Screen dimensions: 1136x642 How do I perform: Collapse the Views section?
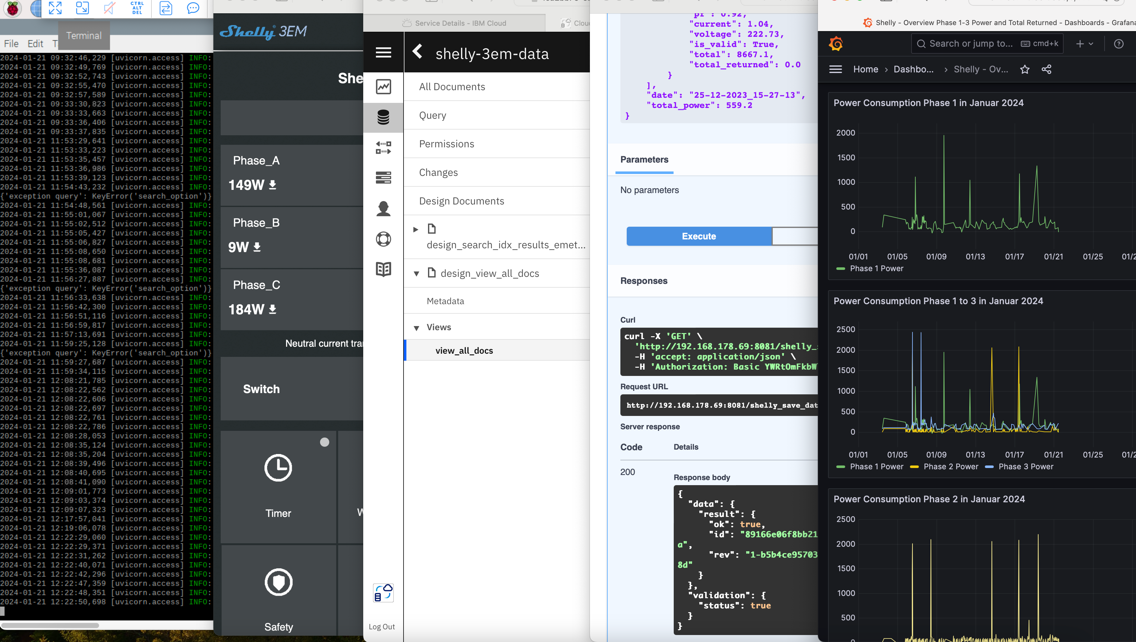pos(416,328)
